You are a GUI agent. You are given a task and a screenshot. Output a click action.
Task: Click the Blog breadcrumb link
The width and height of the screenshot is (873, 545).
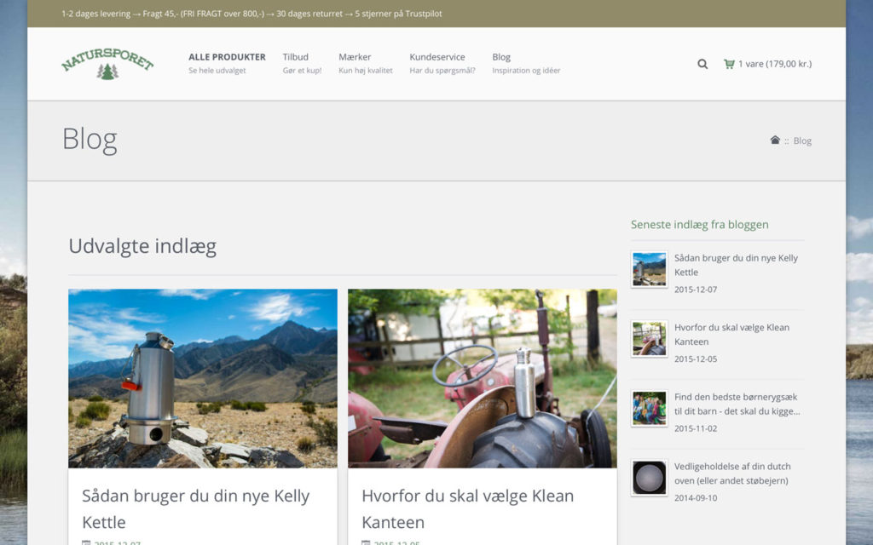point(802,141)
